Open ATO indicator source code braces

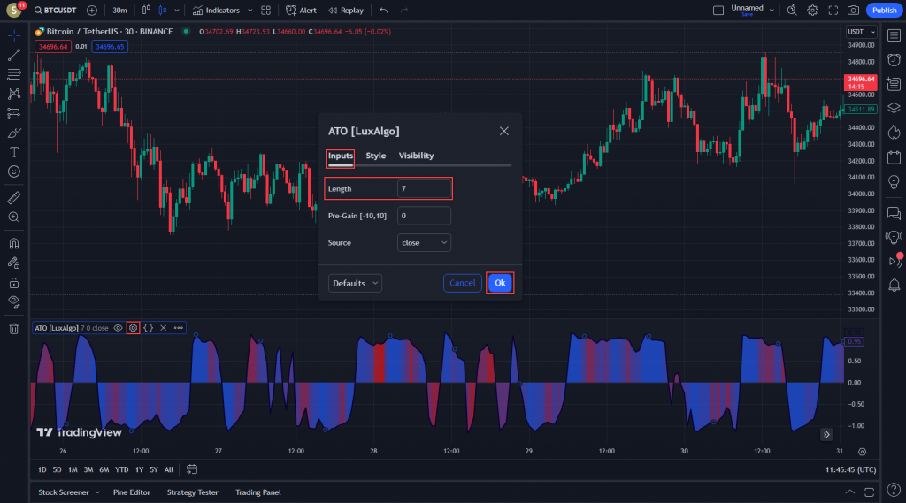[x=149, y=328]
